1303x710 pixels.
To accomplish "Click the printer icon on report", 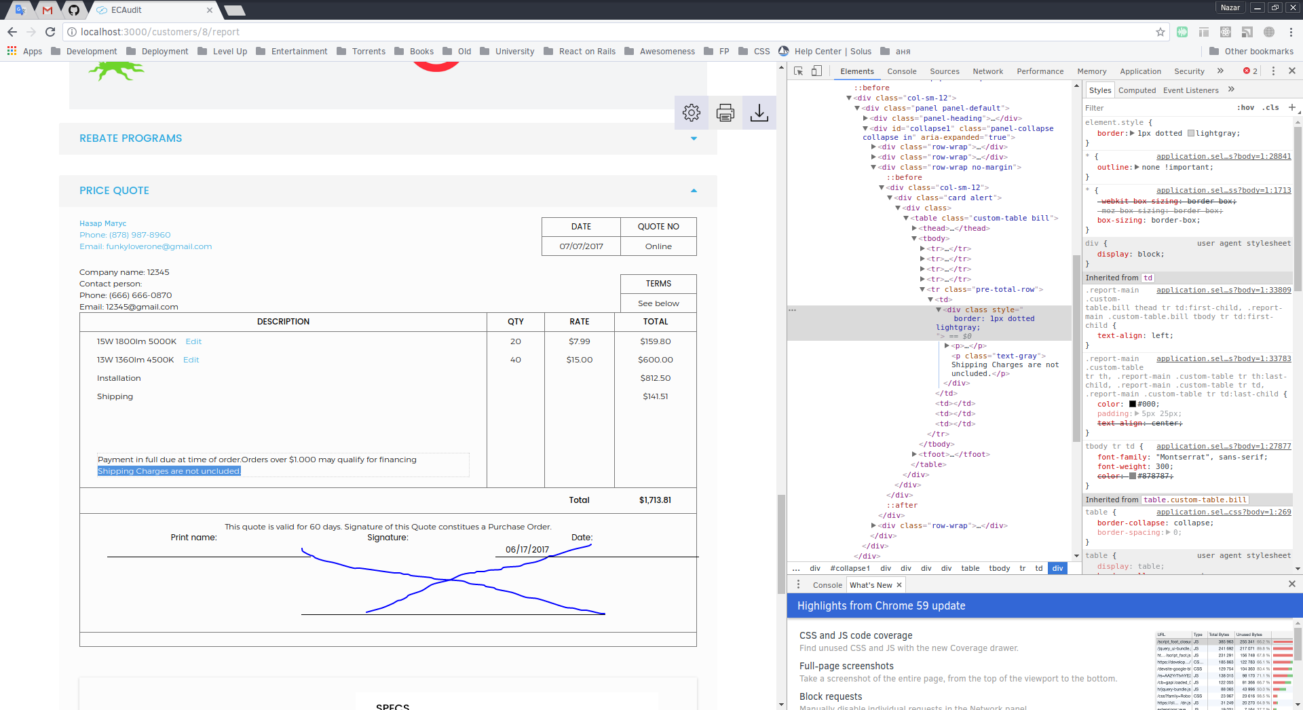I will pos(725,113).
